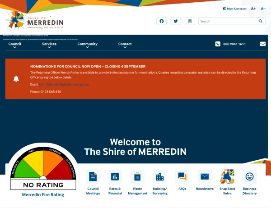The image size is (271, 216).
Task: Open the Rates & Financial chart icon
Action: 115,176
